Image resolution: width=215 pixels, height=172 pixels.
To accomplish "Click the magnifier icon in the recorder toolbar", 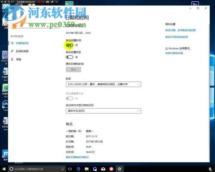I will (9, 2).
